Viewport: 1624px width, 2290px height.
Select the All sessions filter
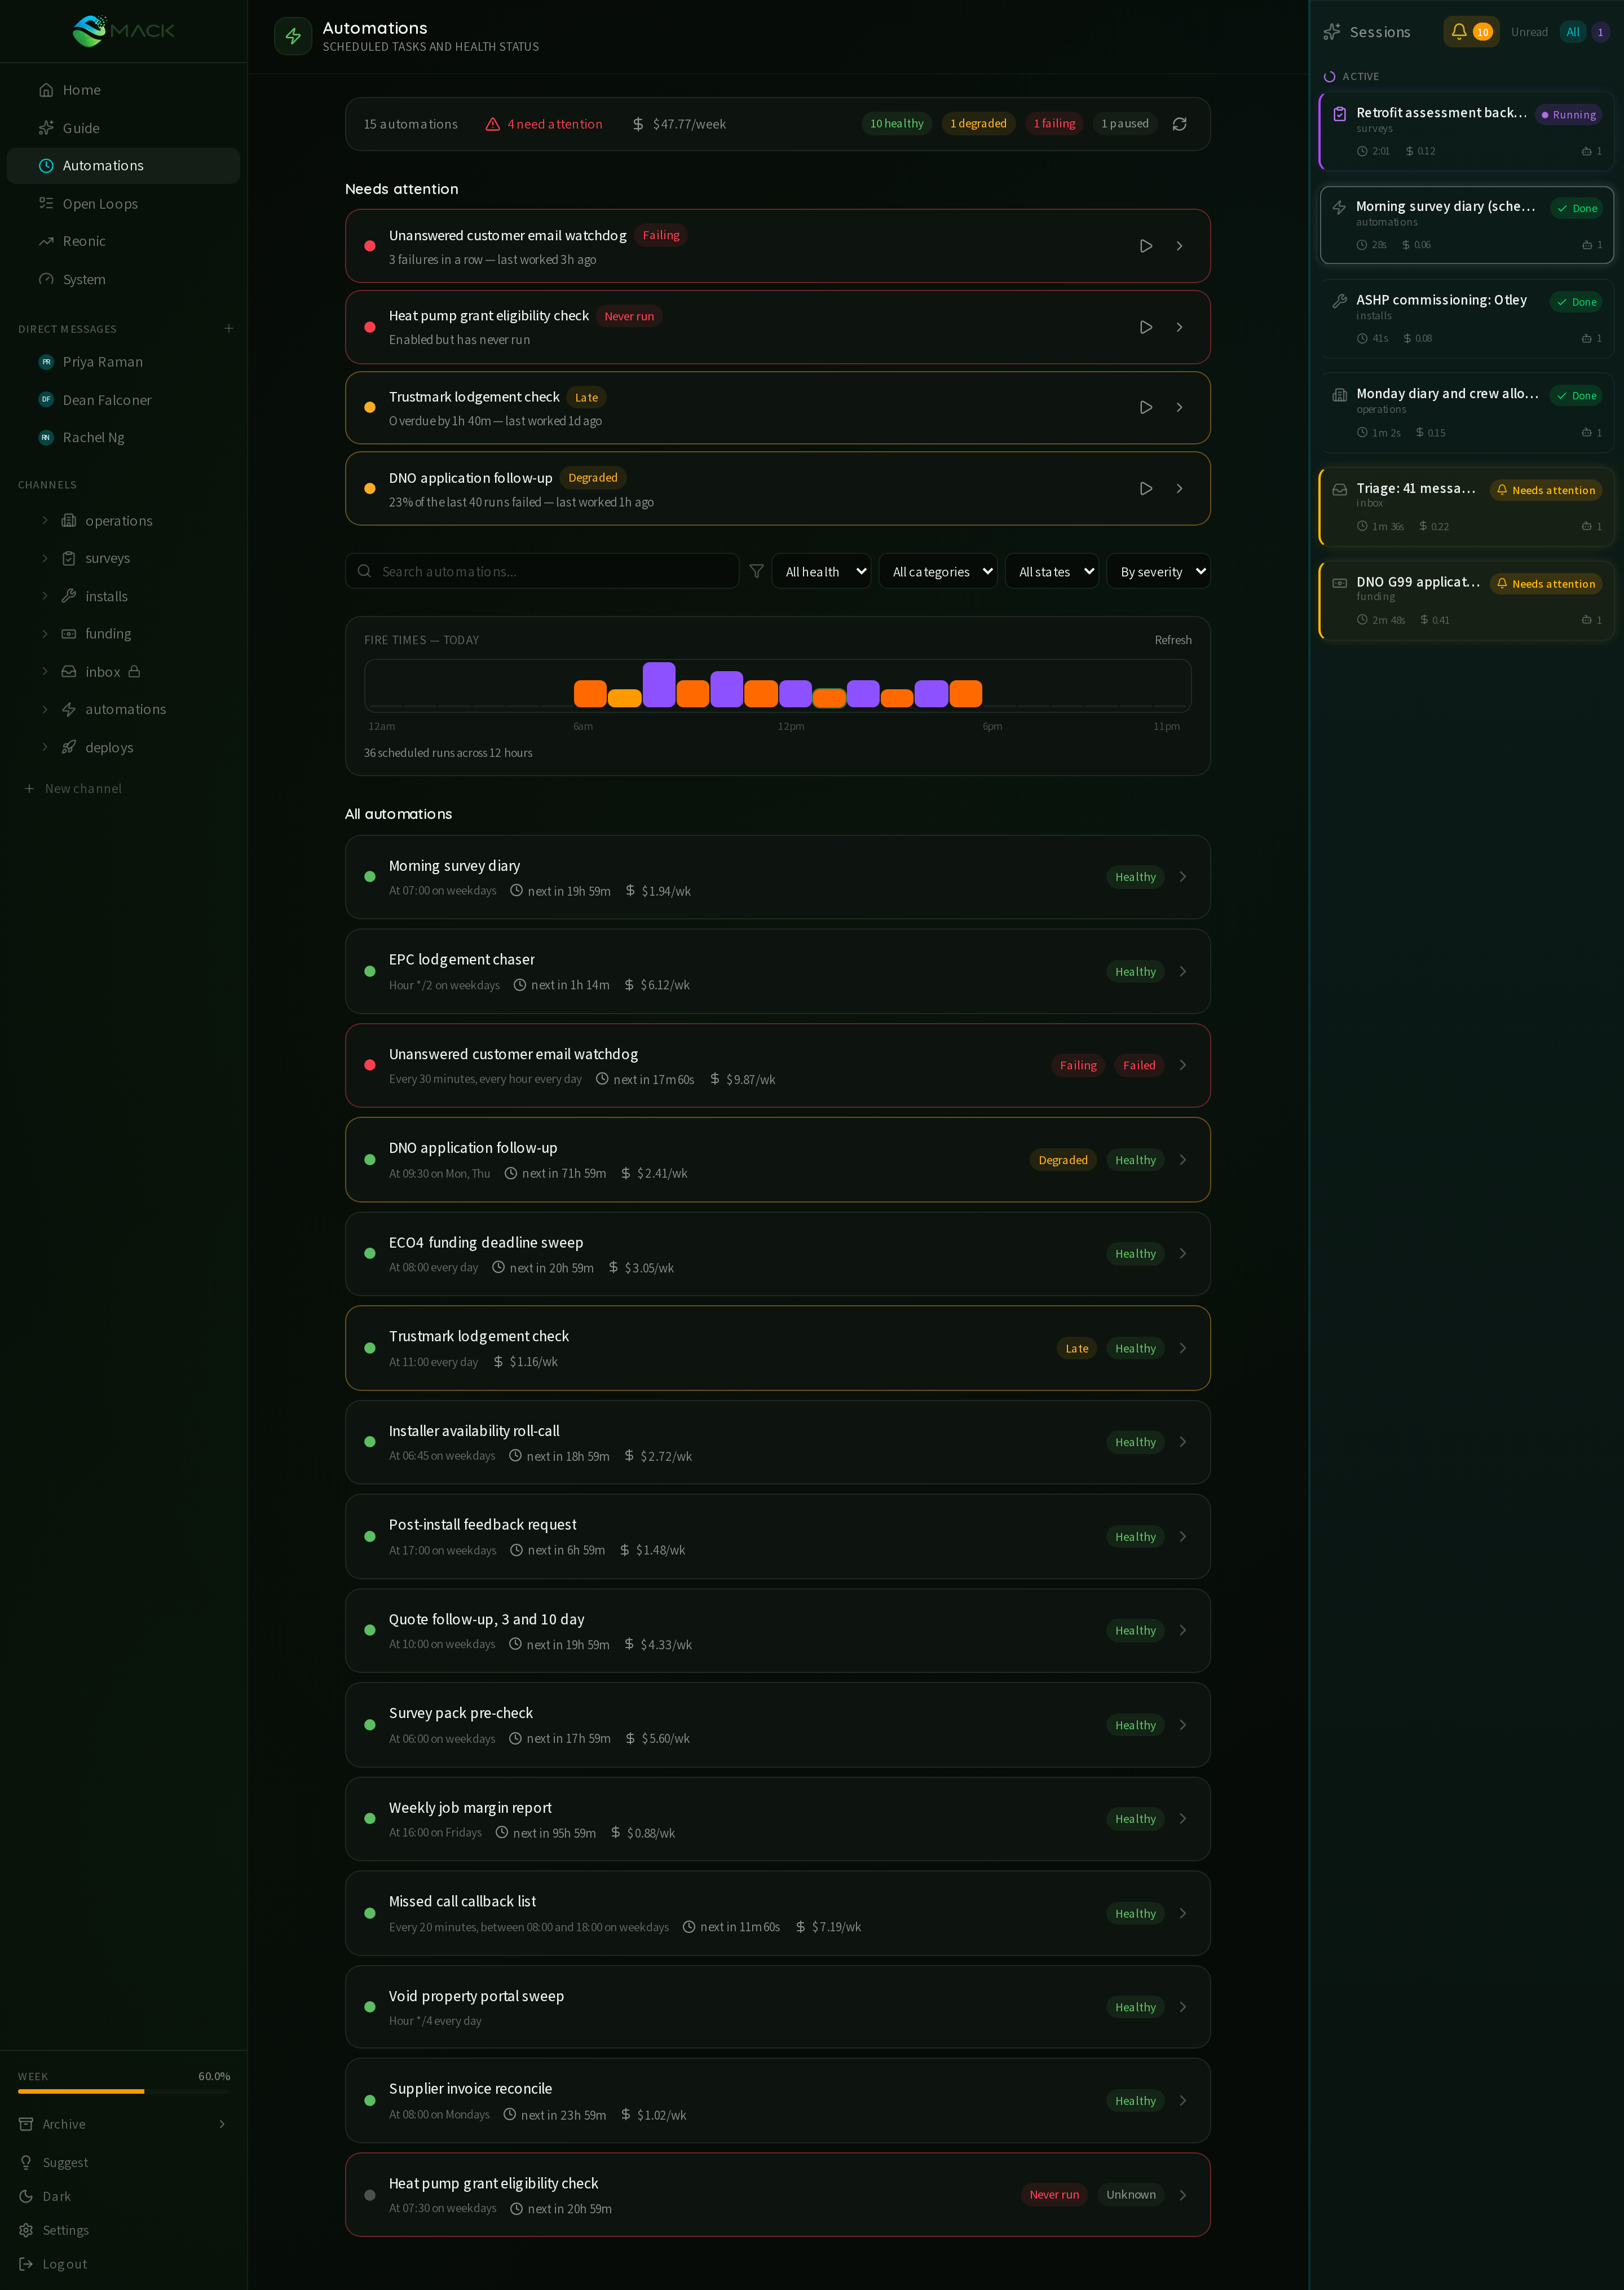pos(1572,32)
